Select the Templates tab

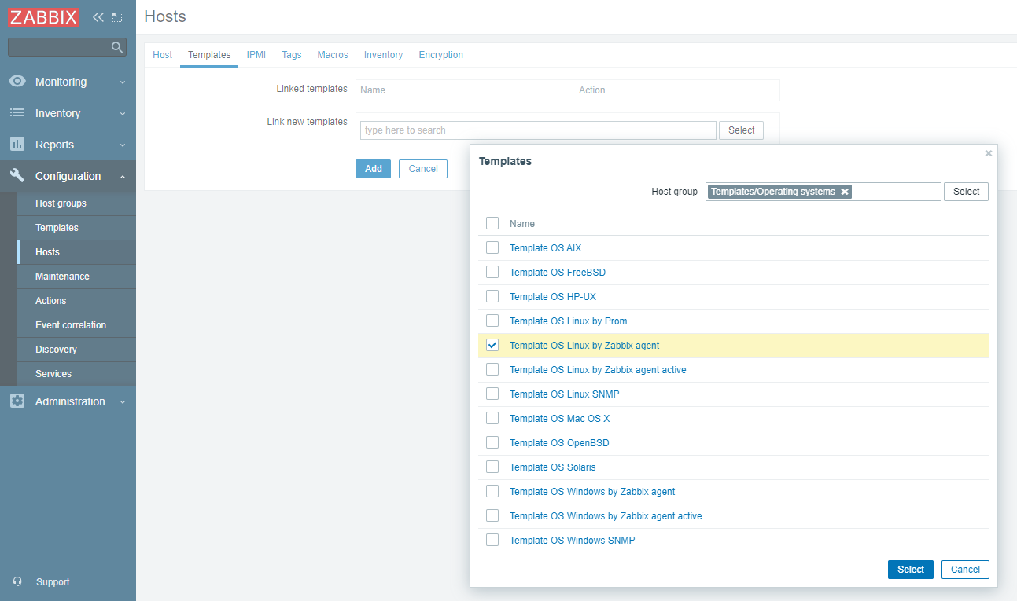(209, 55)
